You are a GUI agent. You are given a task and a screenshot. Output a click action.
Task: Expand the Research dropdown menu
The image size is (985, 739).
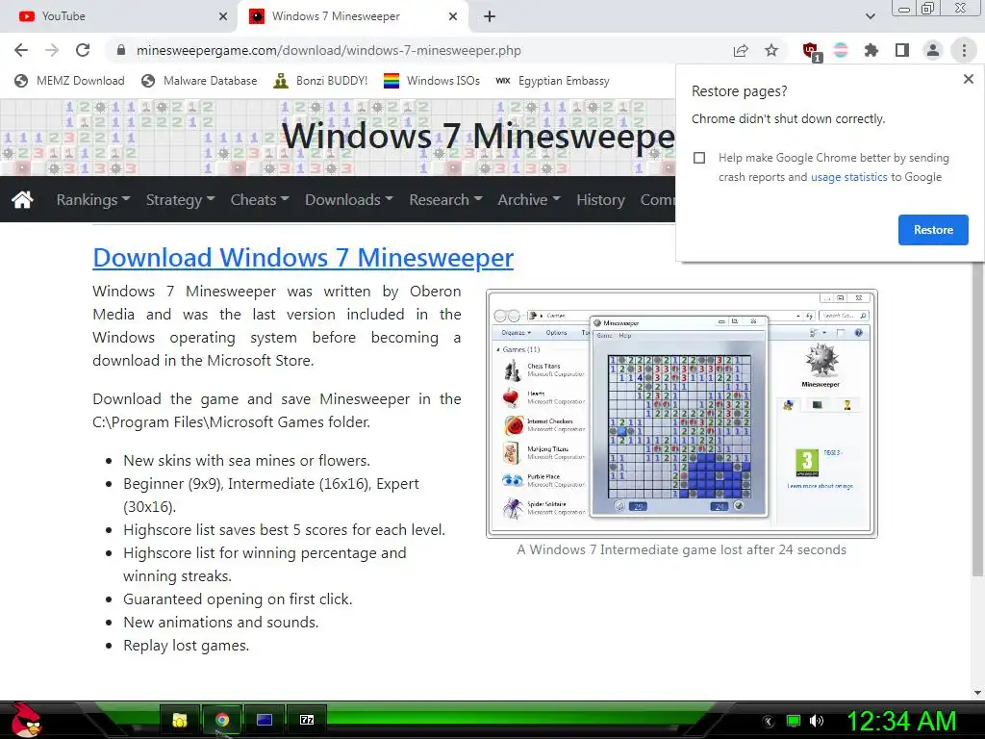click(445, 200)
